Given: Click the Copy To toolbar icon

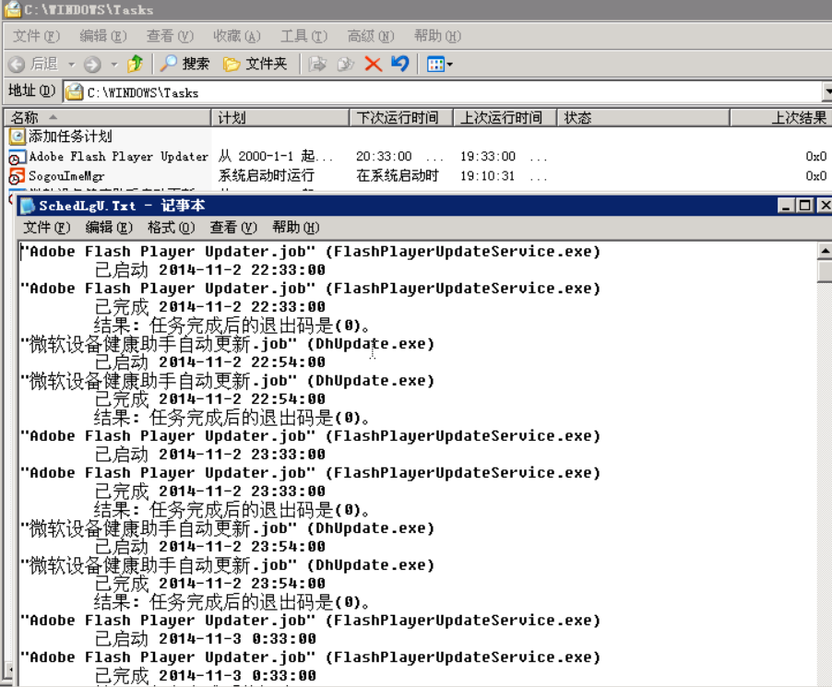Looking at the screenshot, I should [345, 65].
